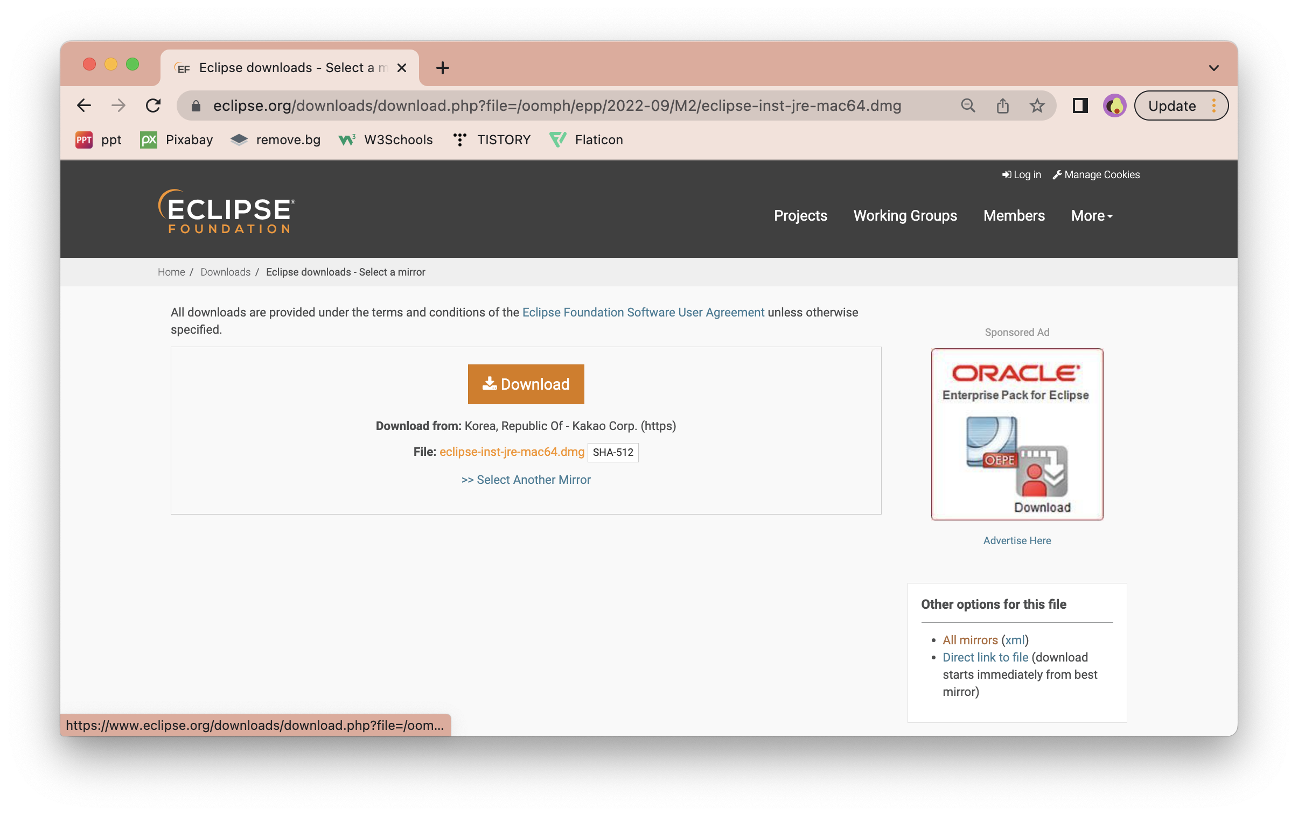Expand the More navigation dropdown
This screenshot has height=816, width=1298.
(1092, 215)
